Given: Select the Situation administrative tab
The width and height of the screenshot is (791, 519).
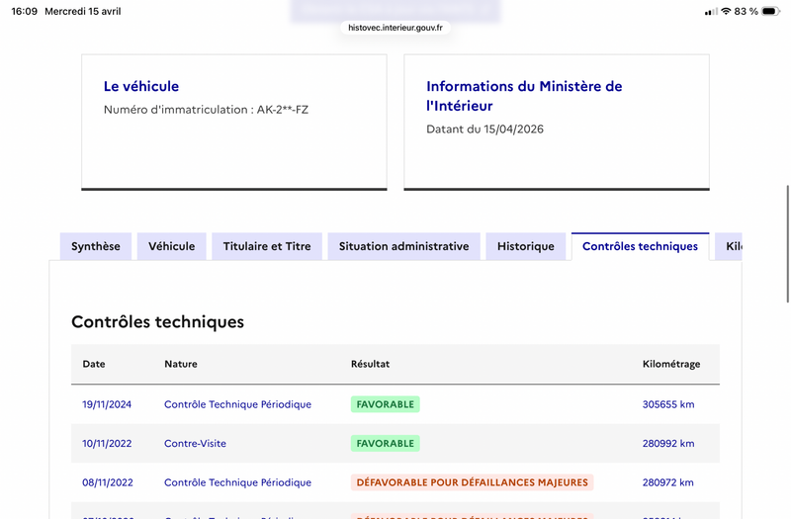Looking at the screenshot, I should [x=403, y=246].
